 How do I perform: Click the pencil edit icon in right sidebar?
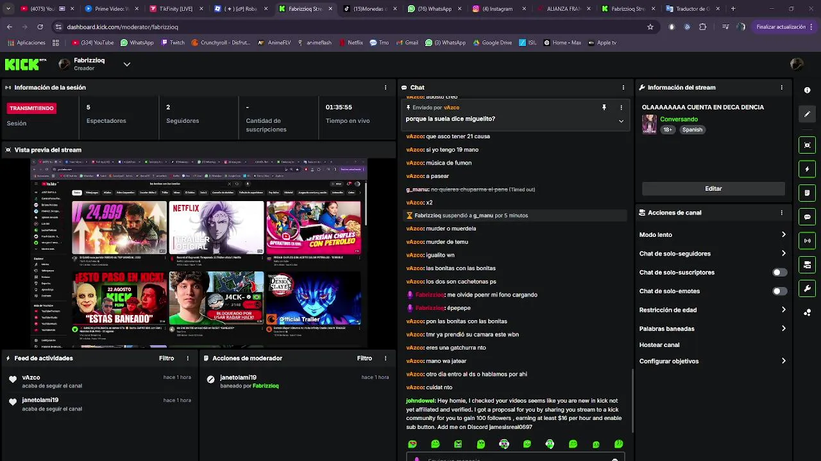807,114
